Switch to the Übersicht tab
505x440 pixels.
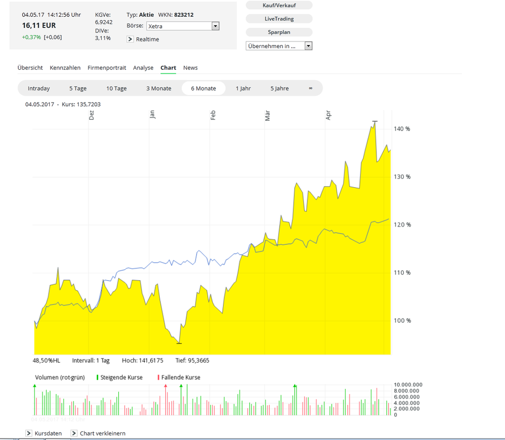(x=30, y=68)
